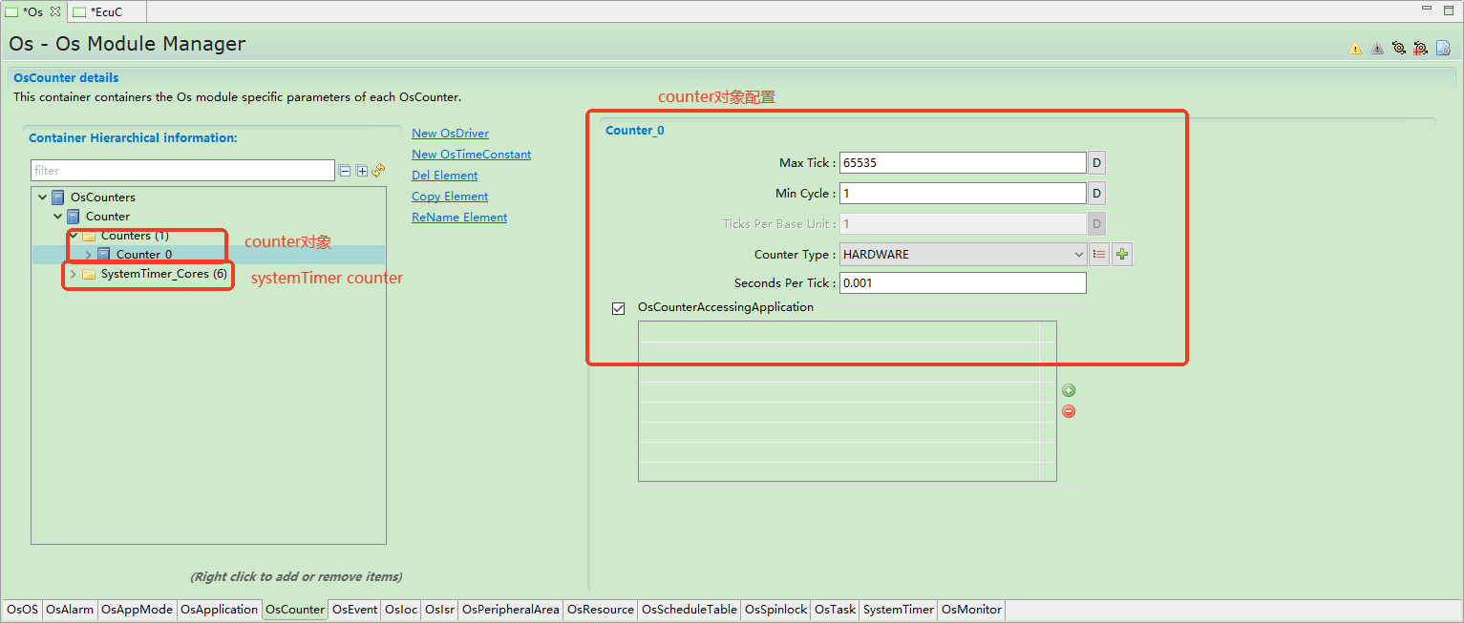Click the expand all tree icon
The height and width of the screenshot is (623, 1464).
(362, 171)
